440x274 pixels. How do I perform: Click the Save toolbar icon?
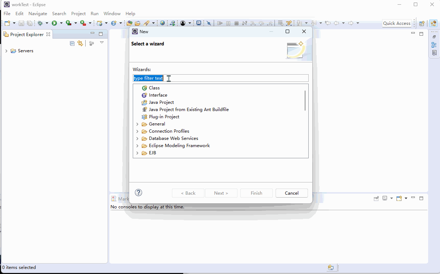[22, 23]
